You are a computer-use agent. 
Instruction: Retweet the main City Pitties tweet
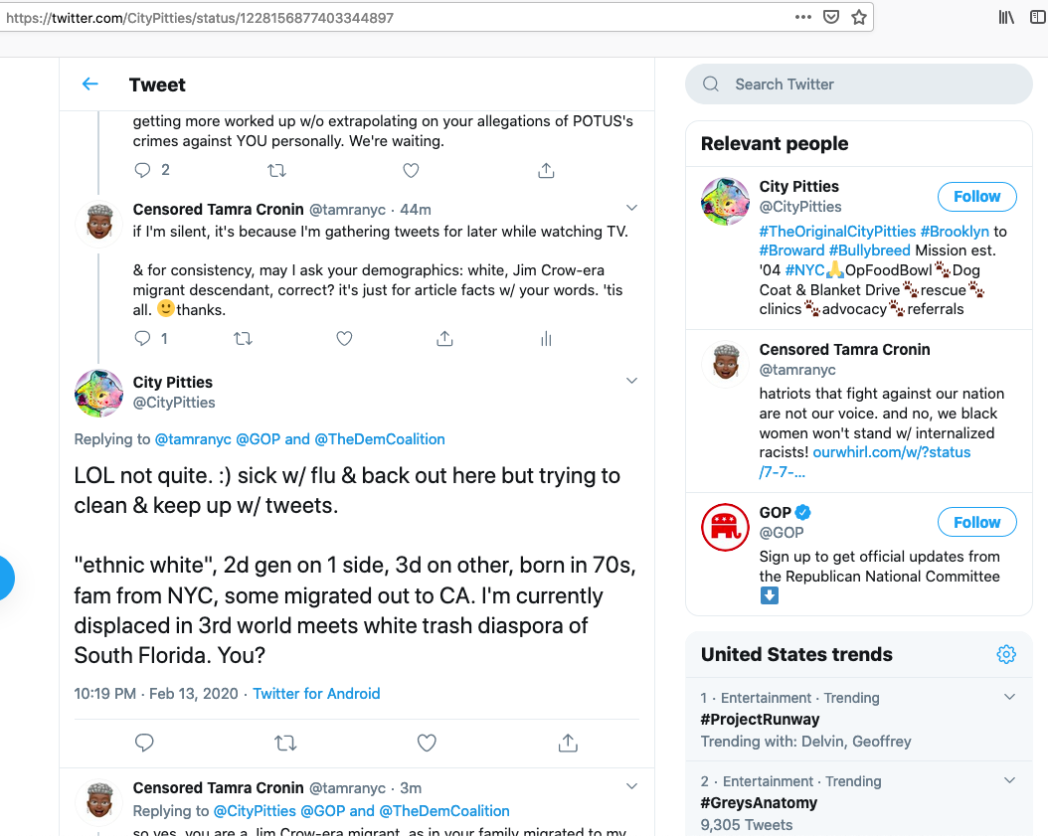[x=285, y=743]
